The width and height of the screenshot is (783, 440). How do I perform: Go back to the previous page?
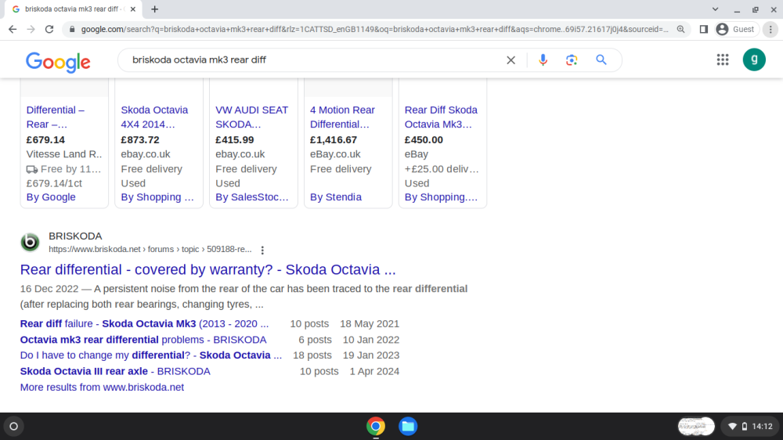pos(13,30)
